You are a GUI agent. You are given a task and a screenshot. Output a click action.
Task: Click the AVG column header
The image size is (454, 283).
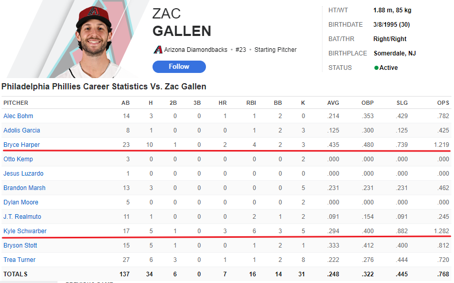point(333,103)
